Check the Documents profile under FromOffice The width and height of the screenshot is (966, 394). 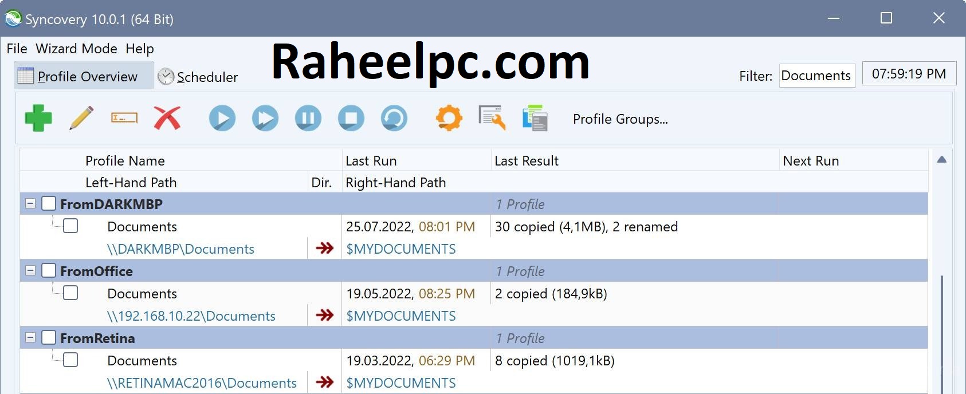[x=70, y=293]
